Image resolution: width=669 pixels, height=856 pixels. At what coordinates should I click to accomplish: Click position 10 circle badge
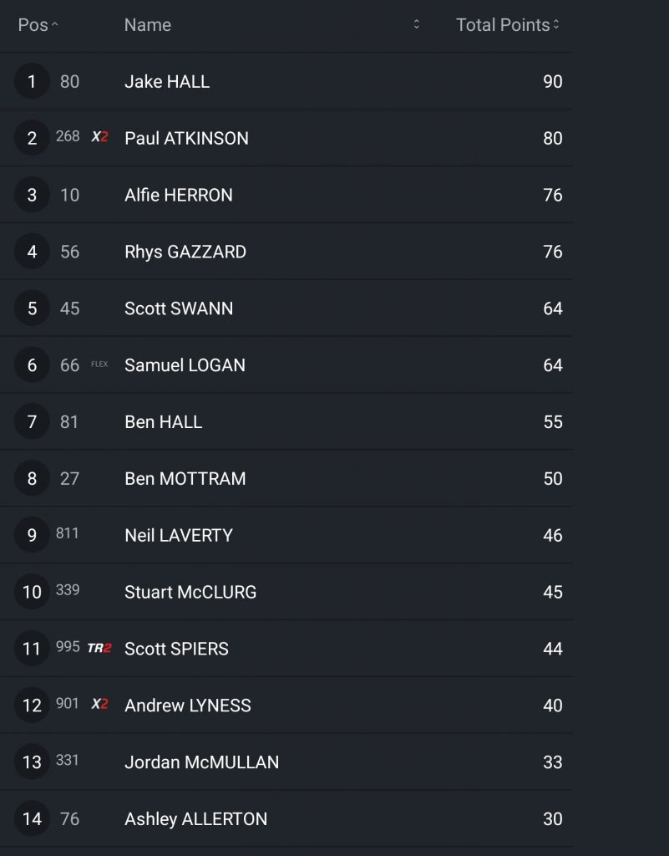(32, 592)
